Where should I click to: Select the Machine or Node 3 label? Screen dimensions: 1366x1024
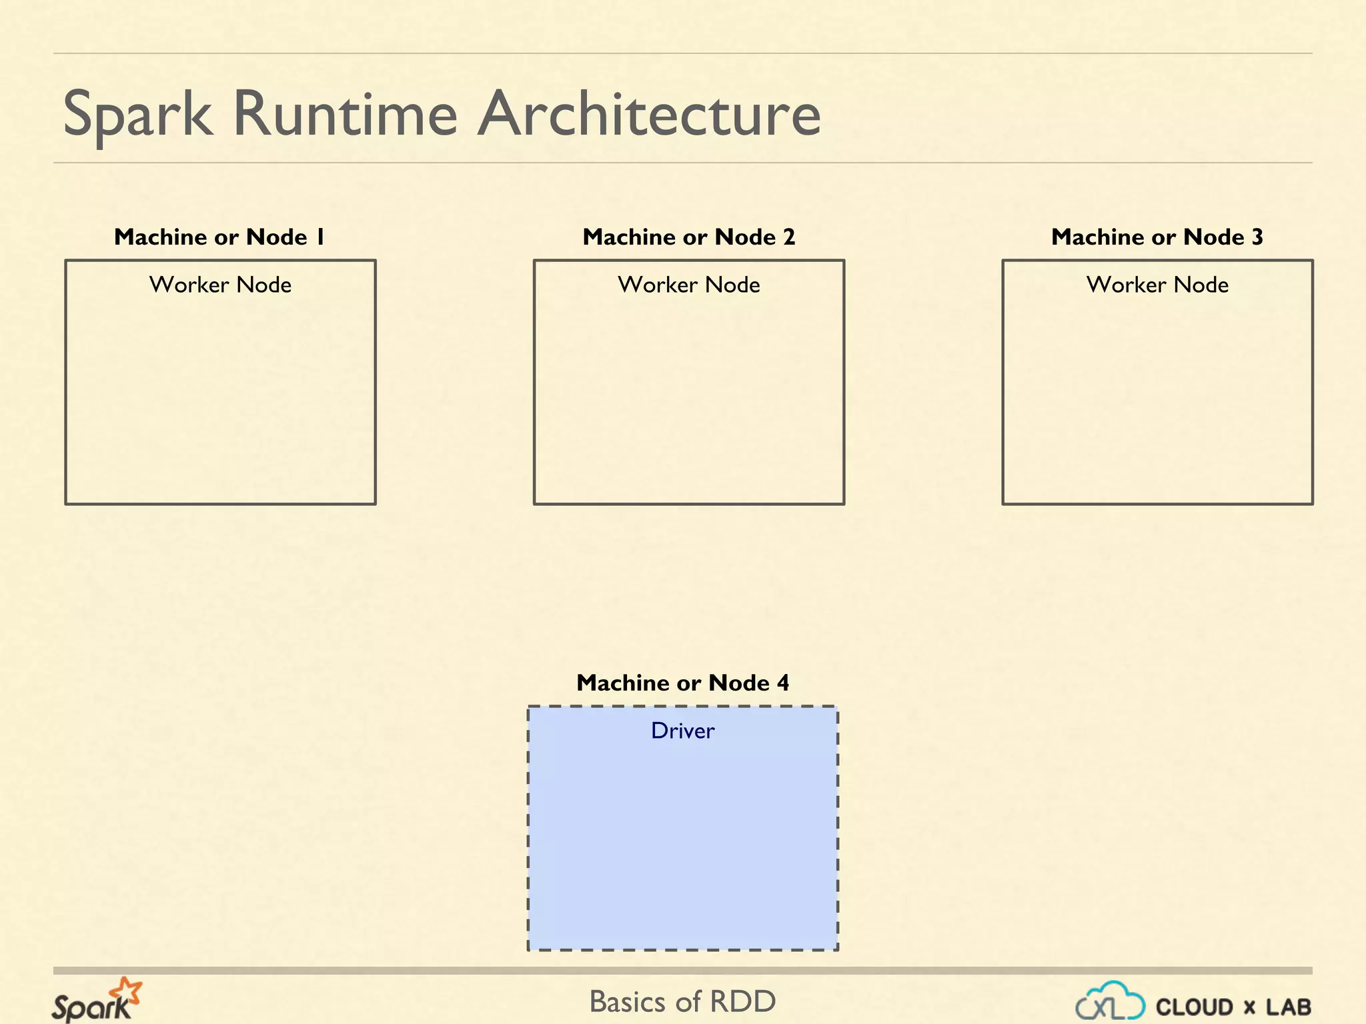tap(1157, 237)
